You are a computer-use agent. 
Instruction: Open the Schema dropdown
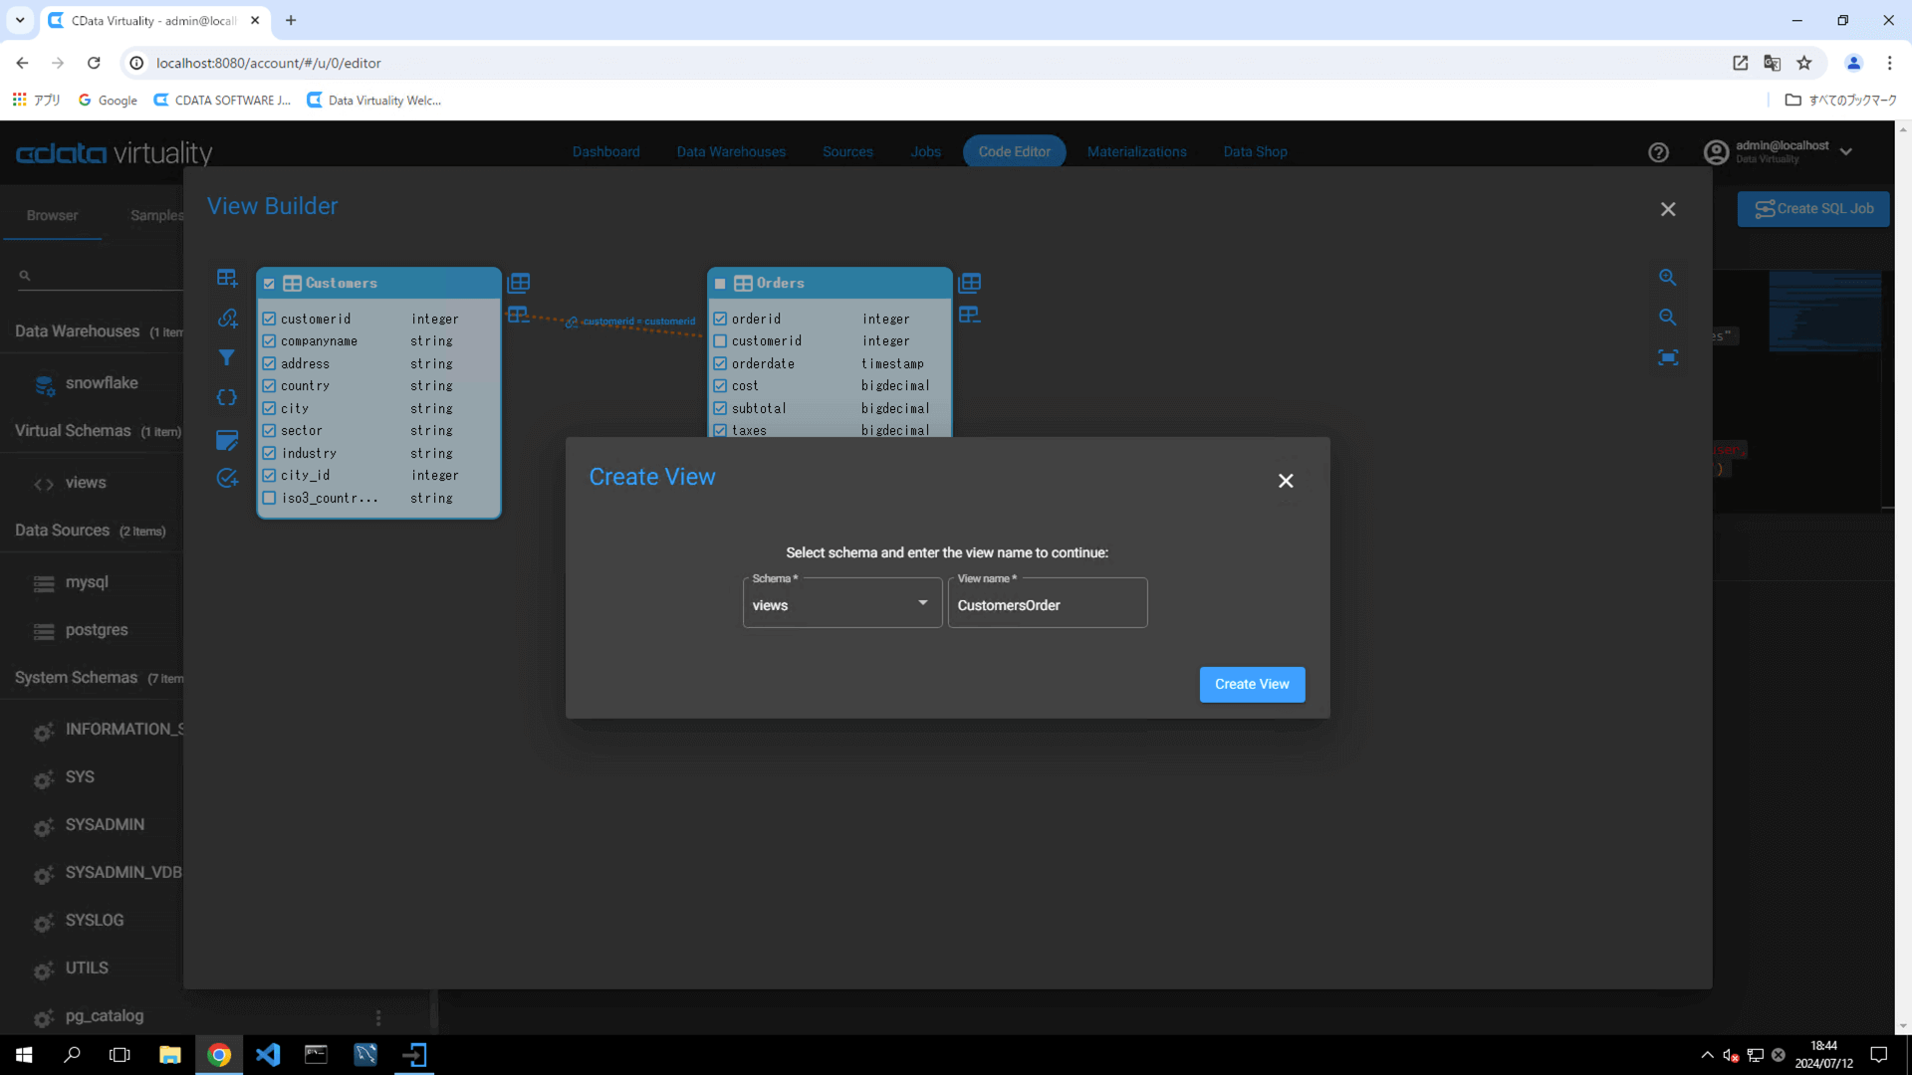click(x=841, y=604)
